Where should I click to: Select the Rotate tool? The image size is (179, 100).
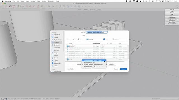34,6
